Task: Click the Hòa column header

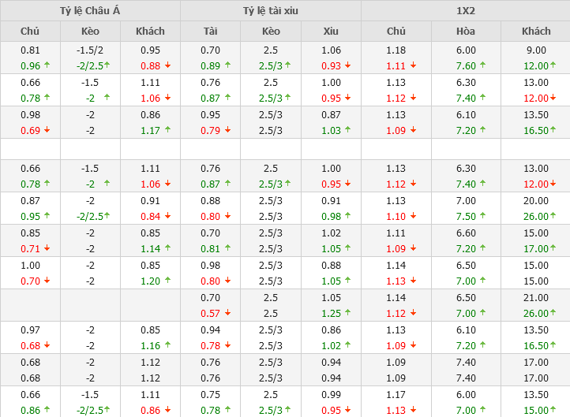Action: [466, 32]
